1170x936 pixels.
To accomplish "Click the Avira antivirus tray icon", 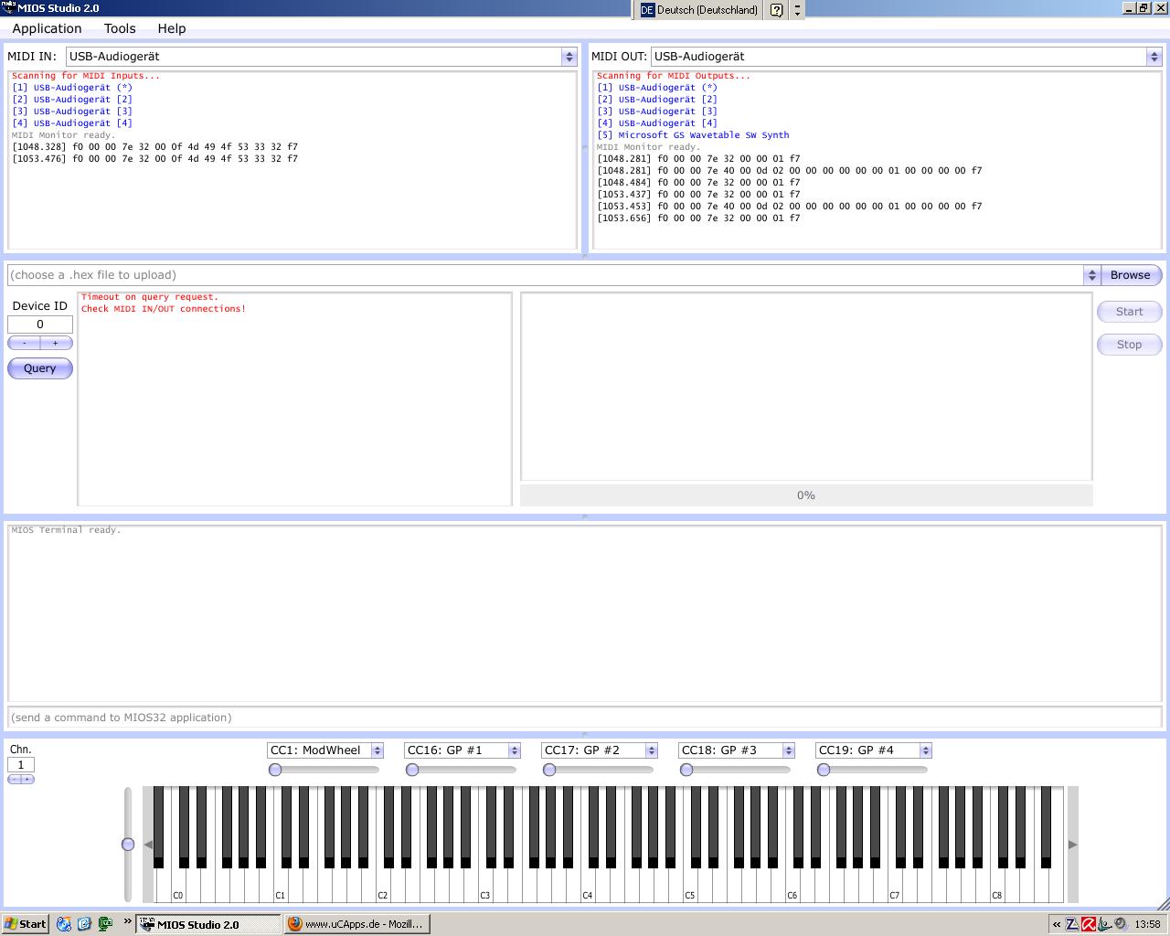I will tap(1088, 924).
